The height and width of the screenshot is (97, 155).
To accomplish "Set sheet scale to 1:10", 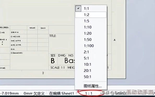I will pos(91,27).
